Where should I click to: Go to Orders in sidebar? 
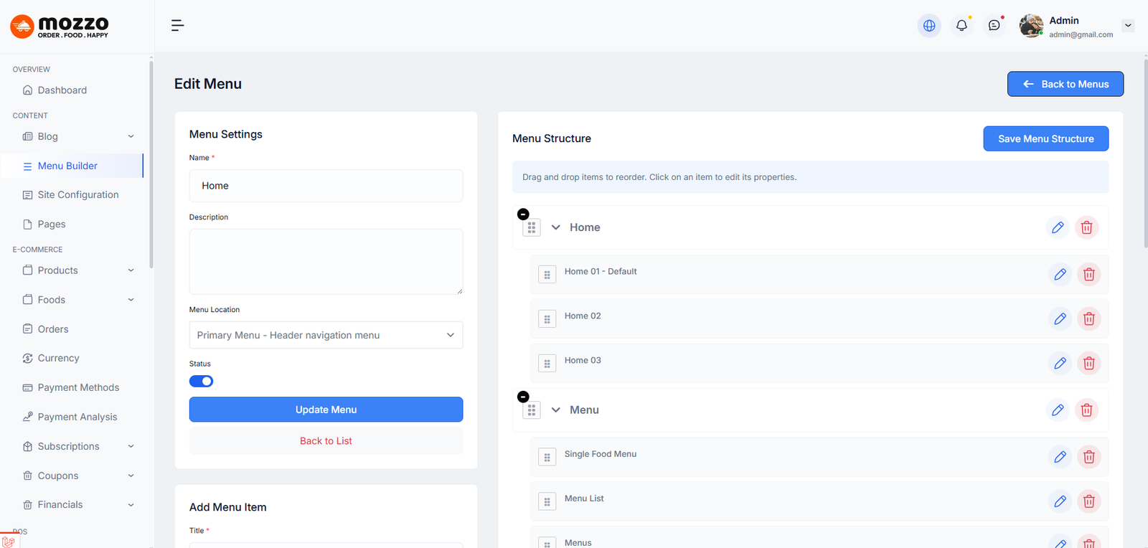(x=53, y=329)
